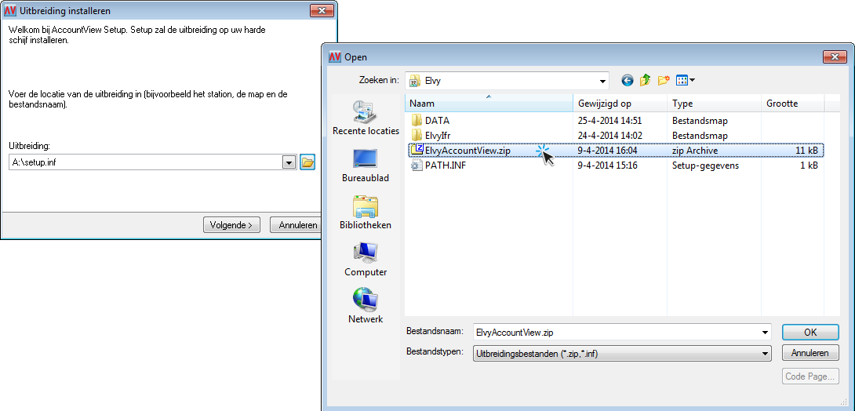Click the 11 kB size cell
The height and width of the screenshot is (411, 855).
[x=806, y=150]
